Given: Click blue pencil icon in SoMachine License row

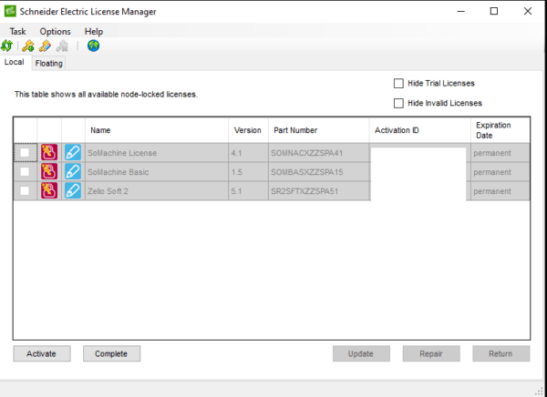Looking at the screenshot, I should click(73, 153).
